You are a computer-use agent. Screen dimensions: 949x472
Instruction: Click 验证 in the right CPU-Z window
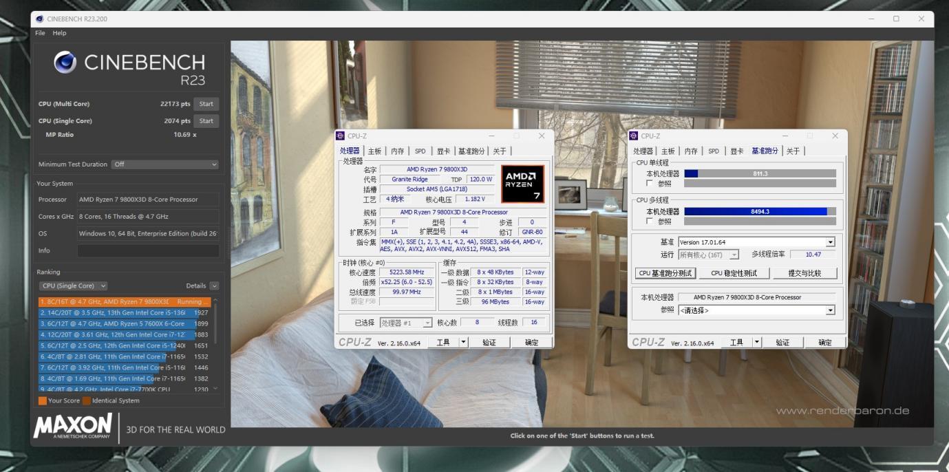click(782, 342)
